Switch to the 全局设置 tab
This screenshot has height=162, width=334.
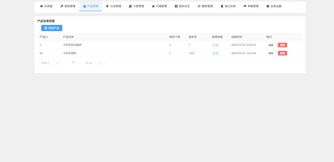pyautogui.click(x=274, y=6)
